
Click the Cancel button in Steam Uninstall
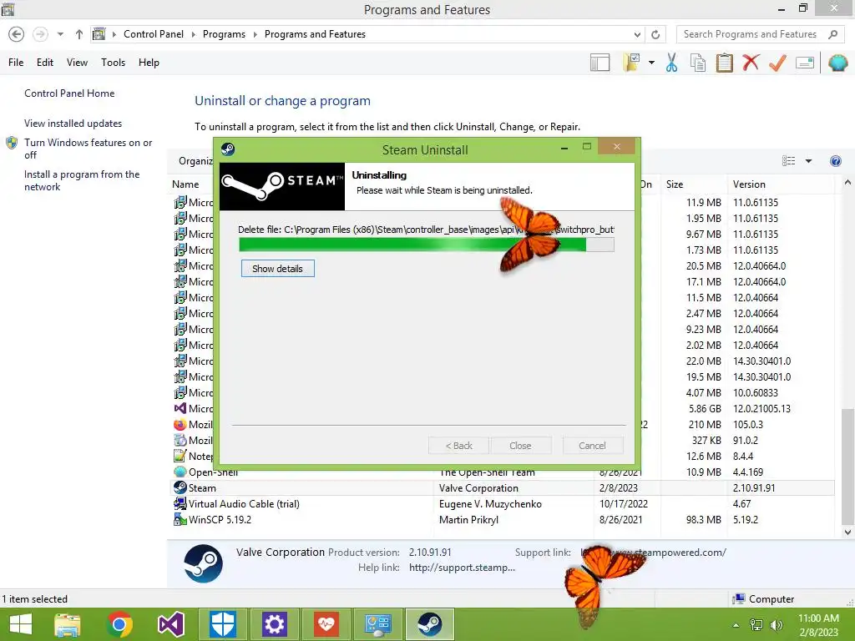pos(592,446)
